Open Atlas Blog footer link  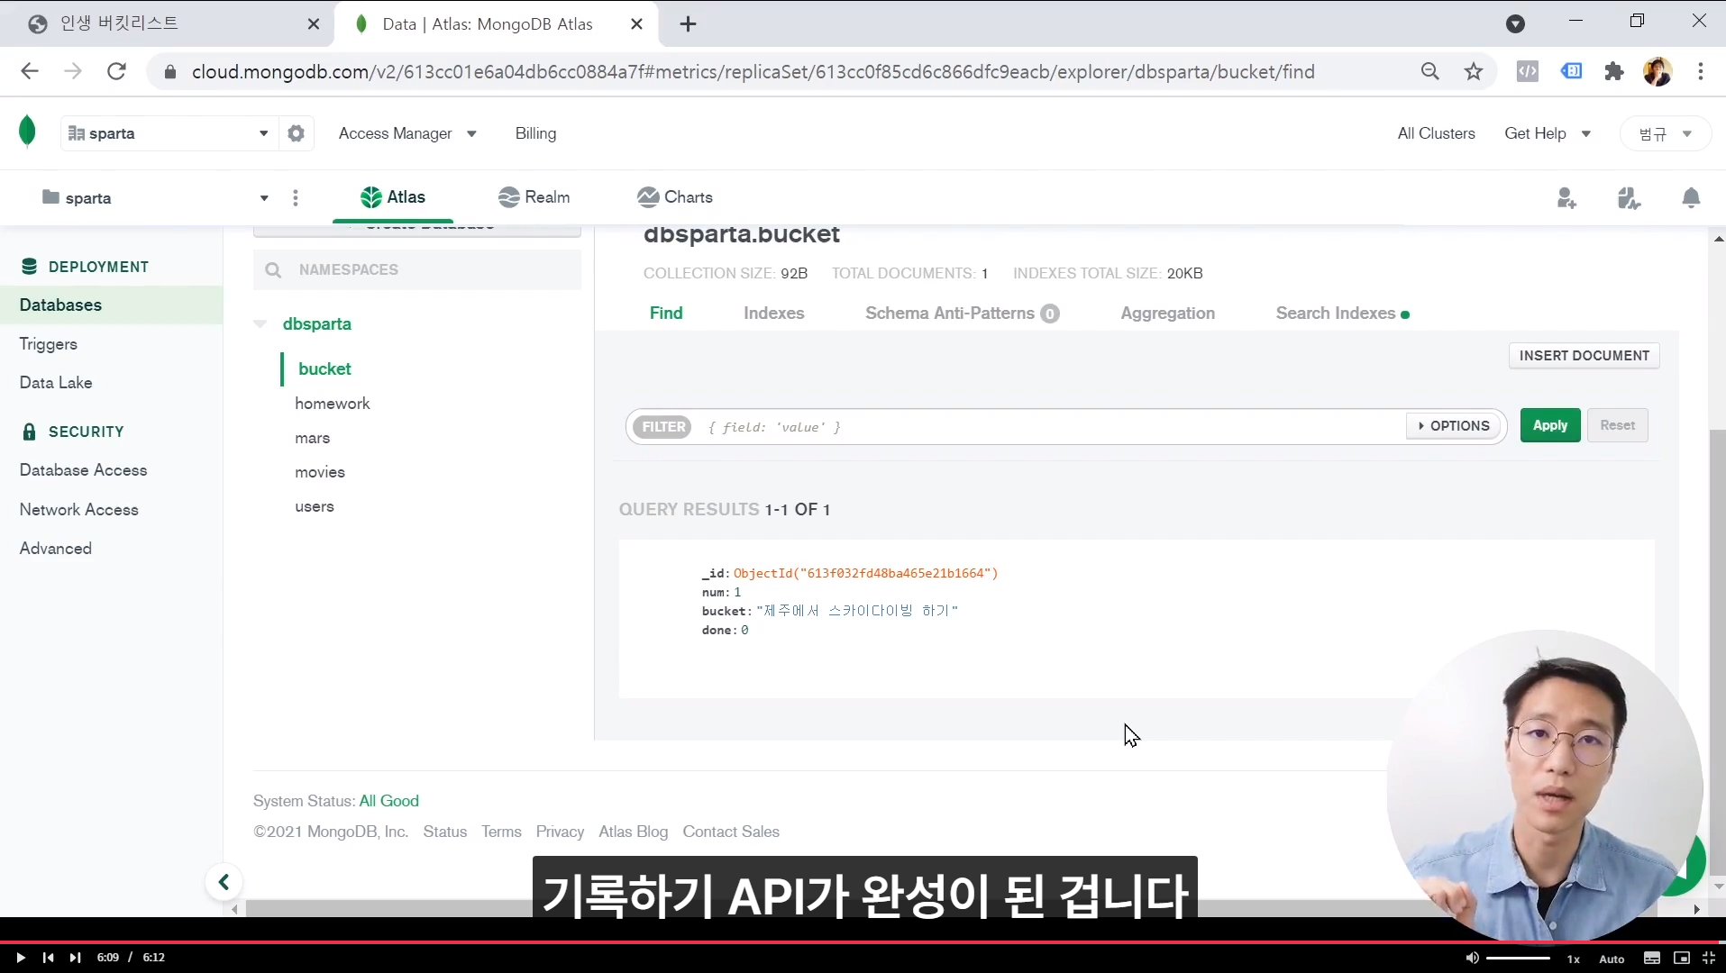coord(633,832)
